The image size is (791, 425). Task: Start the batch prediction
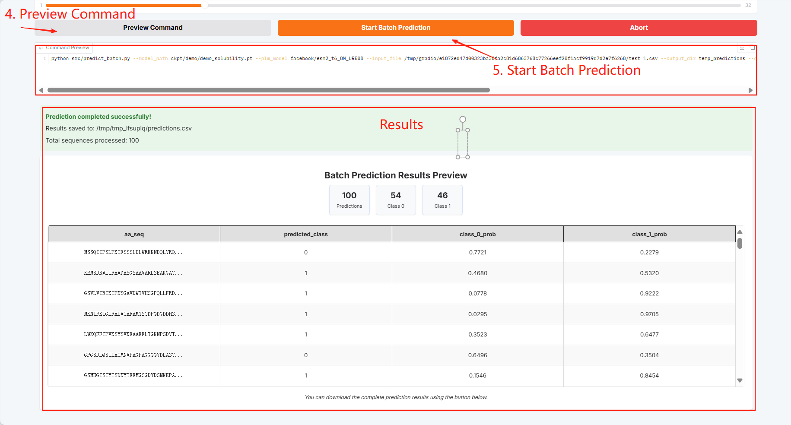tap(395, 28)
